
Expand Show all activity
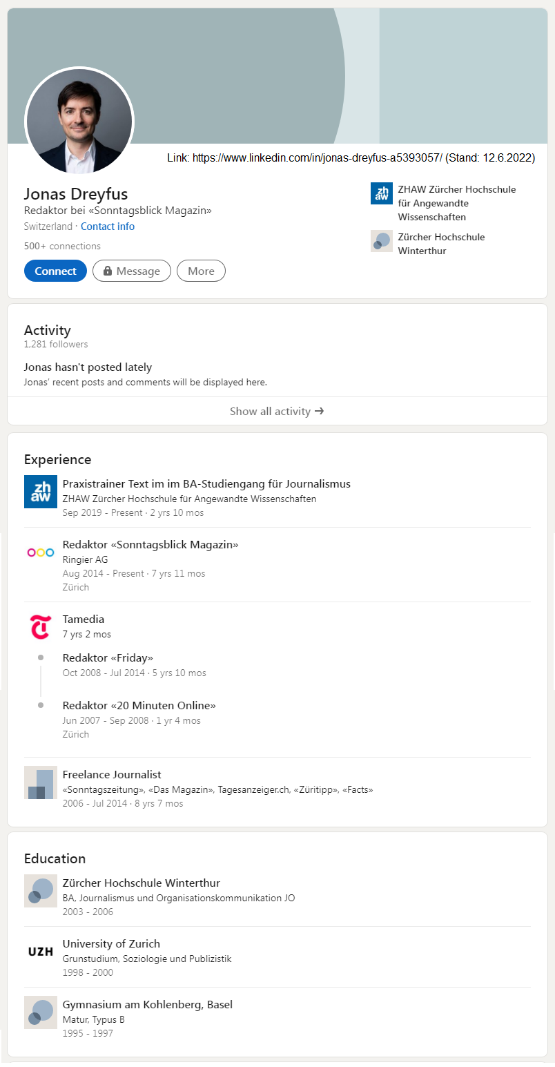coord(277,412)
